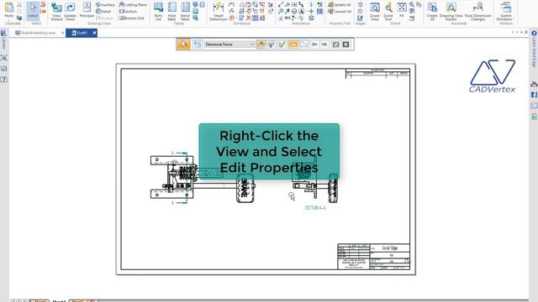Insert a Bend Table
Viewport: 538px width, 302px height.
point(185,11)
